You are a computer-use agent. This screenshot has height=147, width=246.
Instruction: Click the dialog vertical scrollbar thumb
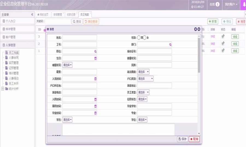point(199,55)
